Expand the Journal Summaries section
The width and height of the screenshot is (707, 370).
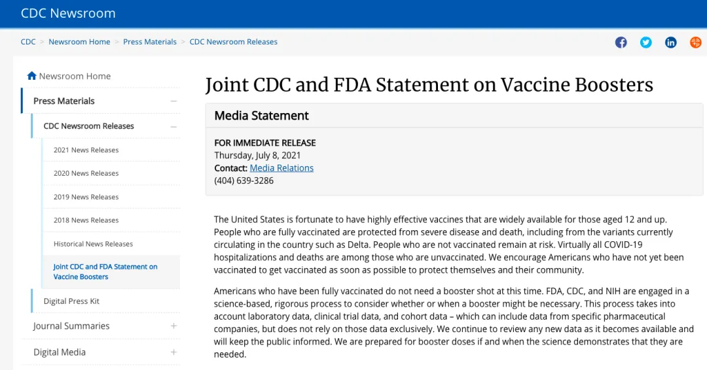[x=173, y=326]
